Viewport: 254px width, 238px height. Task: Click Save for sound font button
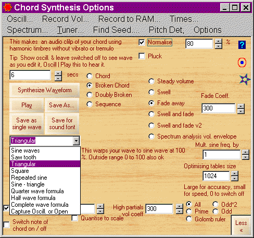(62, 123)
